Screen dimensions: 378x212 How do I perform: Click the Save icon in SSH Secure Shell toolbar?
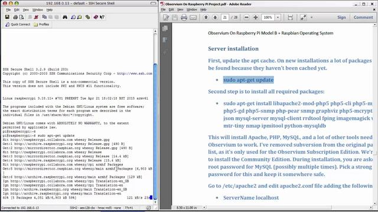click(x=7, y=17)
